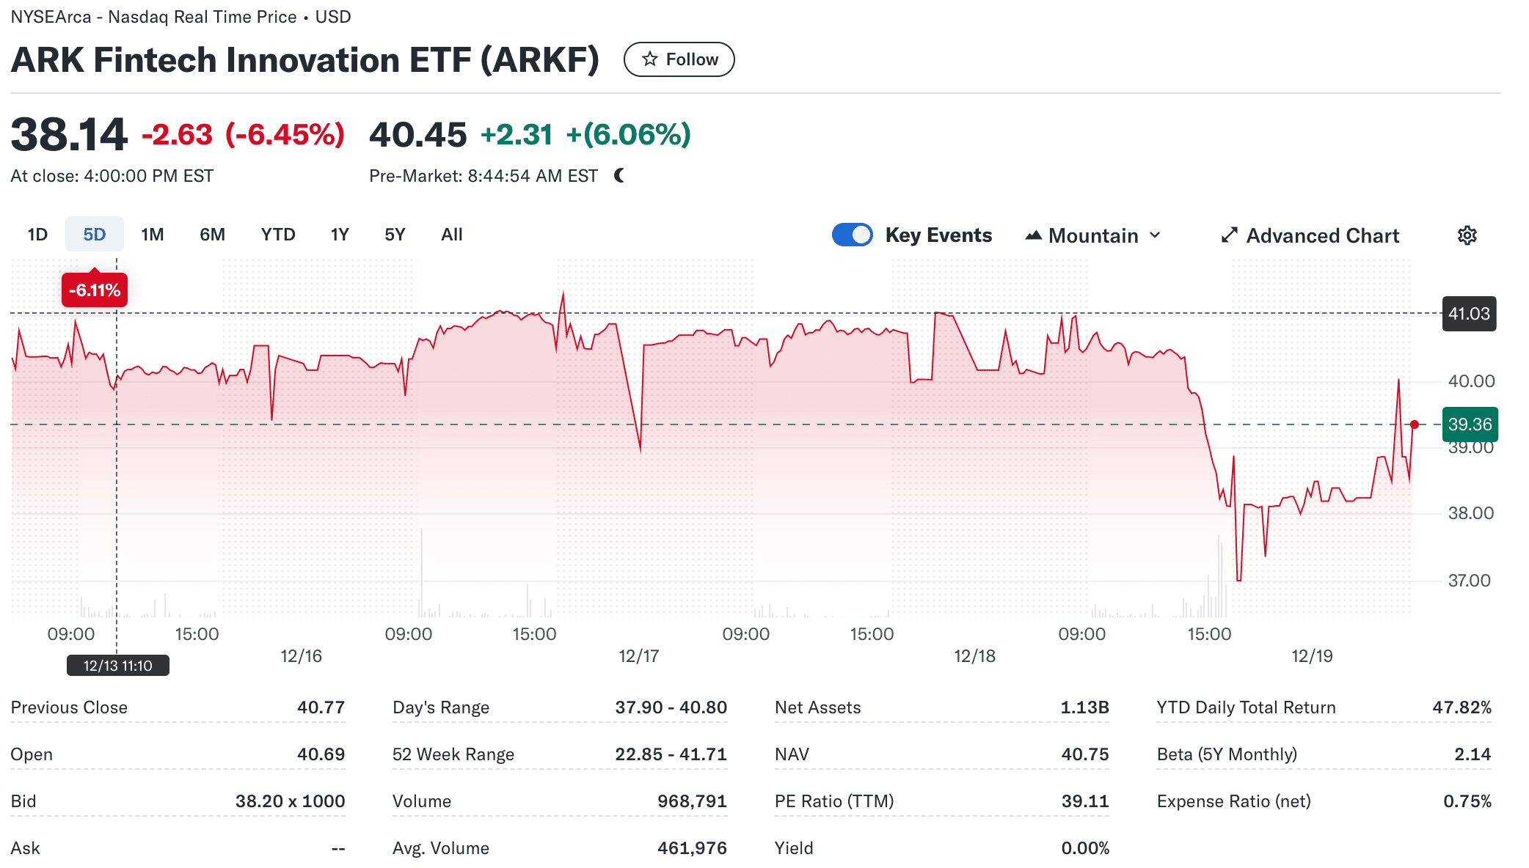This screenshot has width=1529, height=868.
Task: Click the pre-market moon icon
Action: click(x=617, y=174)
